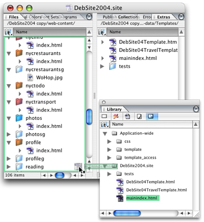Collapse the nyctodo folder
Viewport: 204px width, 222px height.
[x=9, y=86]
